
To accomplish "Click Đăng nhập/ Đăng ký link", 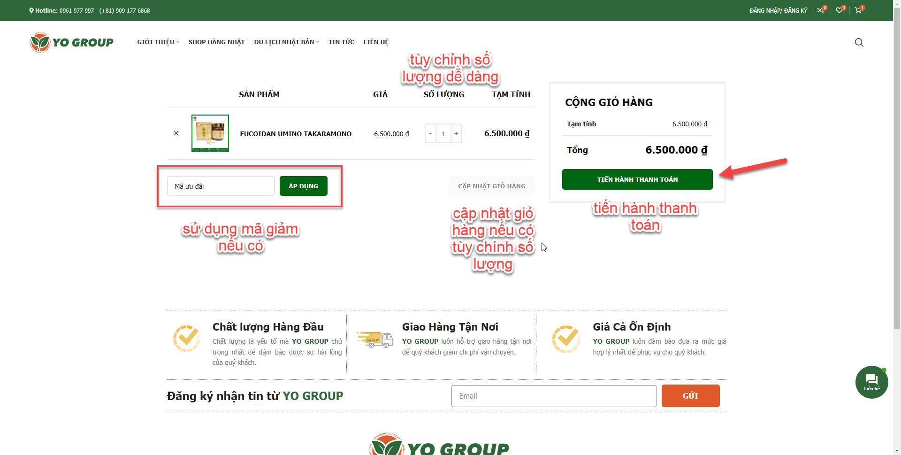I will tap(778, 10).
